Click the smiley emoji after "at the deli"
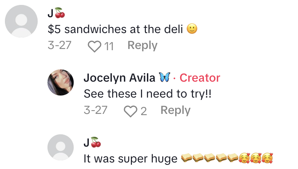This screenshot has width=298, height=169. (192, 29)
